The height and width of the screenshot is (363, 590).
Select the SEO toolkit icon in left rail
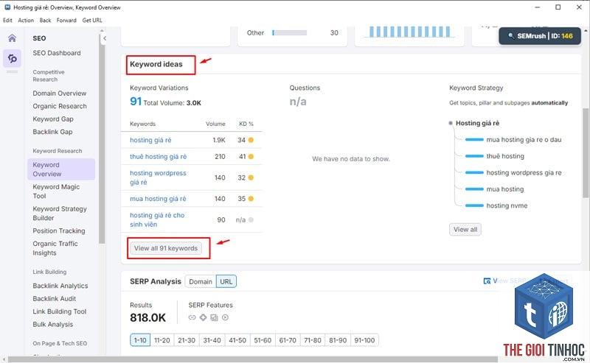[12, 58]
